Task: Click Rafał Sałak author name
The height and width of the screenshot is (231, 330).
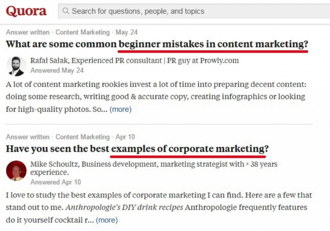Action: click(49, 60)
